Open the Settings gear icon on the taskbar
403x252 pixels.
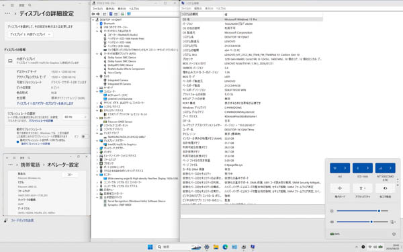[x=207, y=247]
